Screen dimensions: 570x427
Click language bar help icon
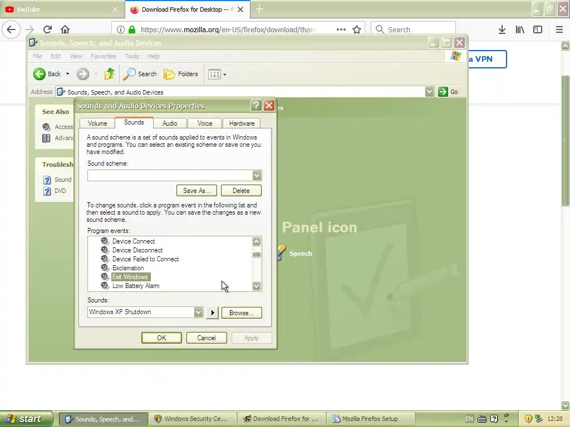pos(494,419)
